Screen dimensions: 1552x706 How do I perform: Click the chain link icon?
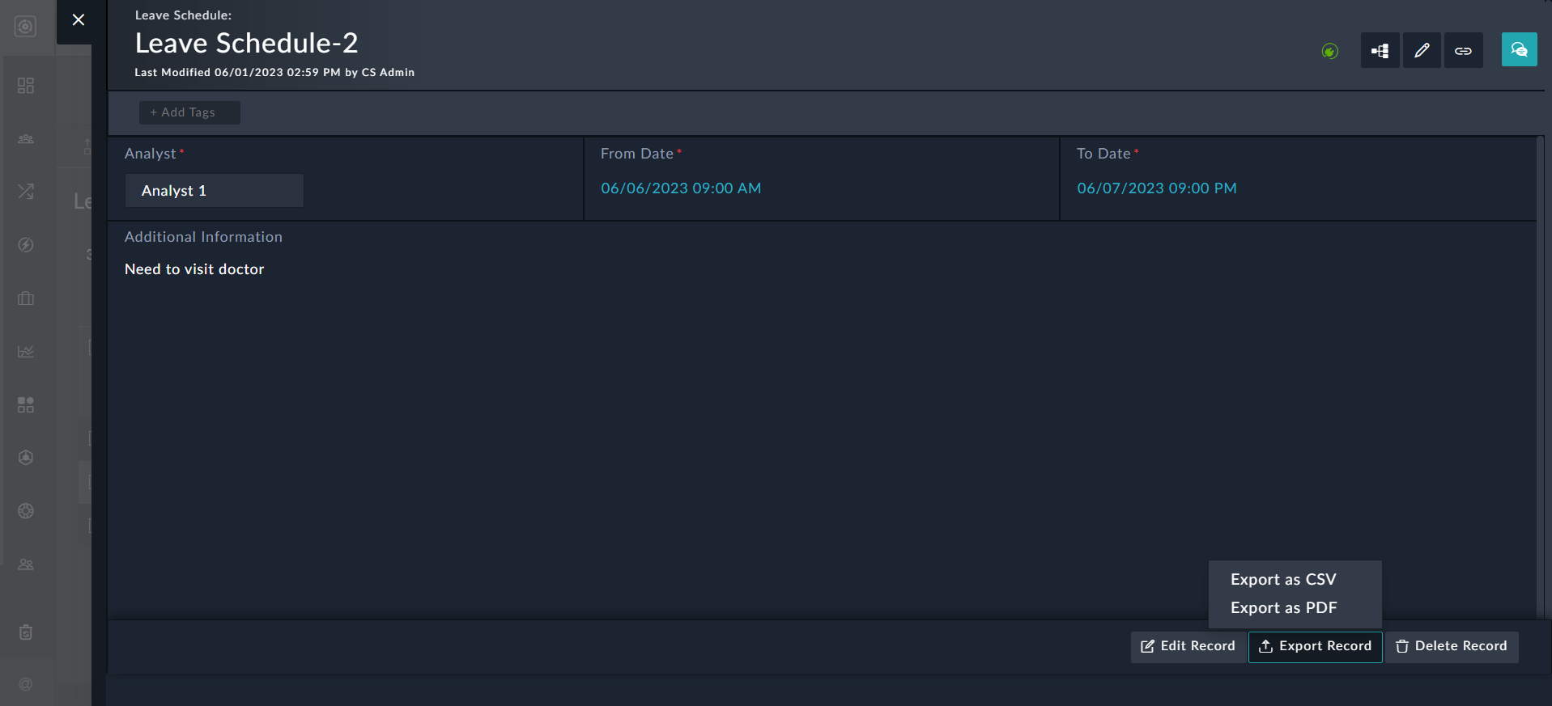[x=1463, y=51]
